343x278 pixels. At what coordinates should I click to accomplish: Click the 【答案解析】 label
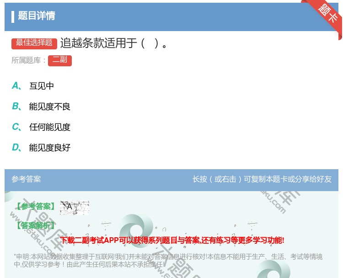(36, 225)
